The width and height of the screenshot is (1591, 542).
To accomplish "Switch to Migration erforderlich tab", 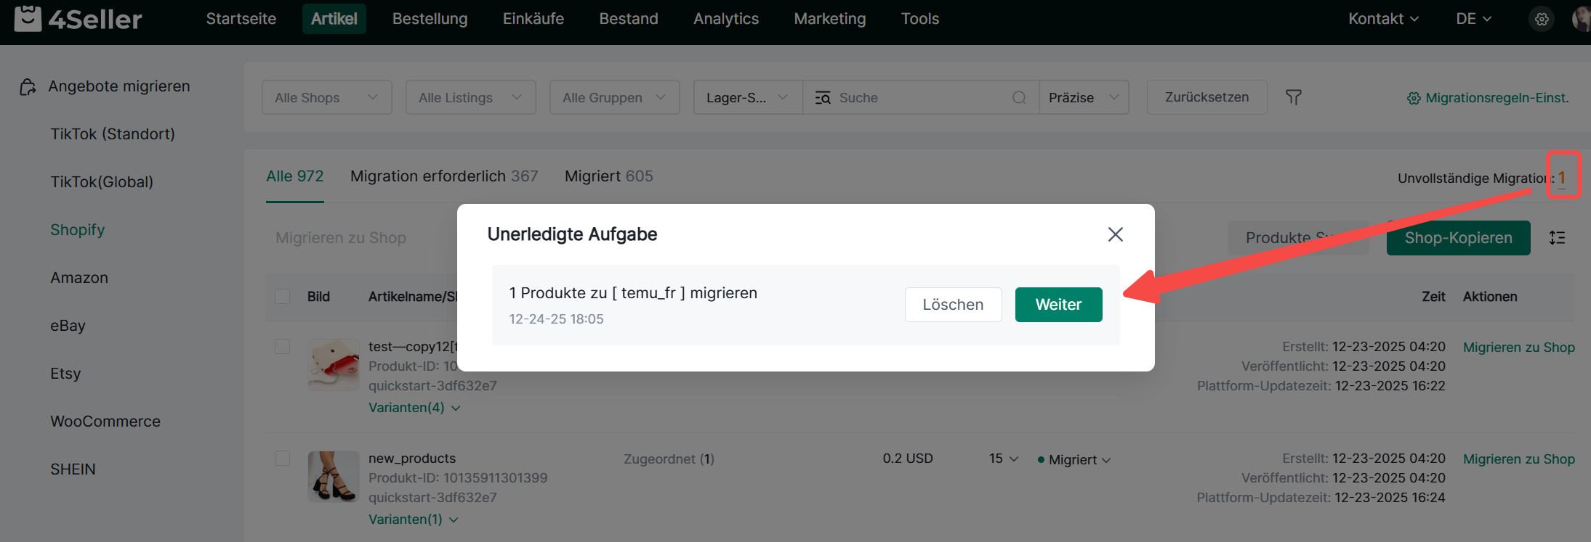I will click(443, 176).
